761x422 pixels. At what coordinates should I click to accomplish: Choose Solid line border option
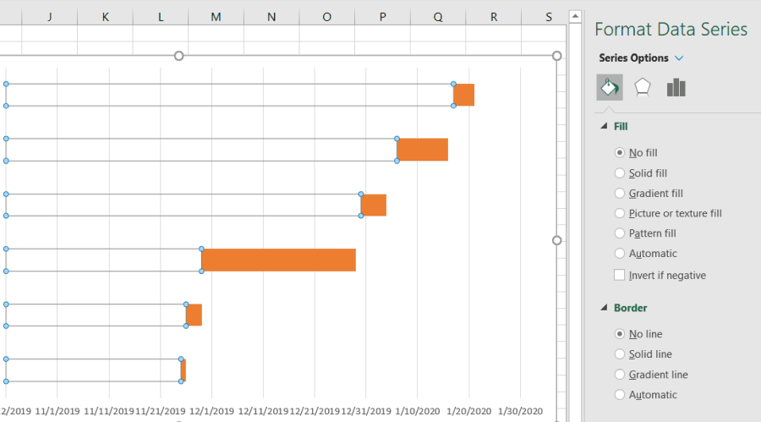pos(620,354)
